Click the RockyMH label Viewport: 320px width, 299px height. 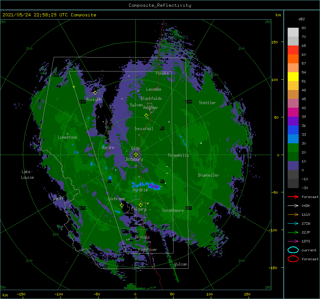click(x=94, y=100)
